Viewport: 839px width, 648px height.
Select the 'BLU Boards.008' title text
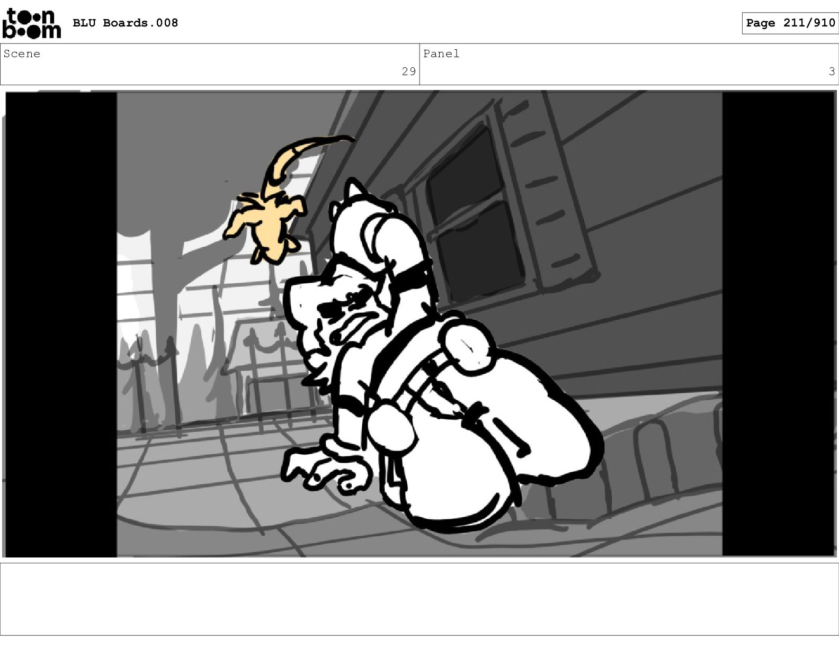pos(126,23)
